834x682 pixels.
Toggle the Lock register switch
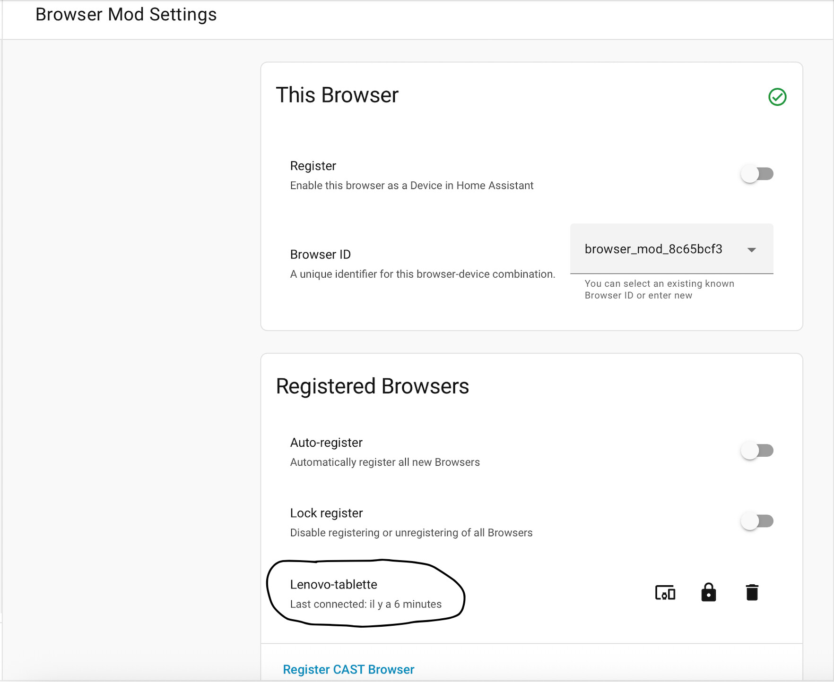click(757, 521)
